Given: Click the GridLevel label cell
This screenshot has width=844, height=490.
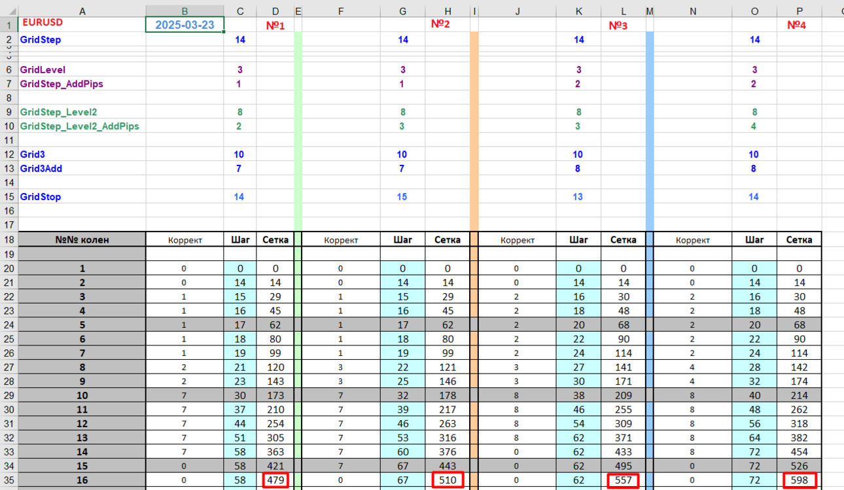Looking at the screenshot, I should [x=82, y=69].
